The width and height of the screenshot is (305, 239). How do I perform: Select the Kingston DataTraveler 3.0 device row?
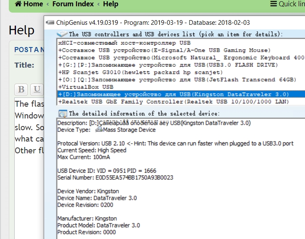(x=181, y=95)
